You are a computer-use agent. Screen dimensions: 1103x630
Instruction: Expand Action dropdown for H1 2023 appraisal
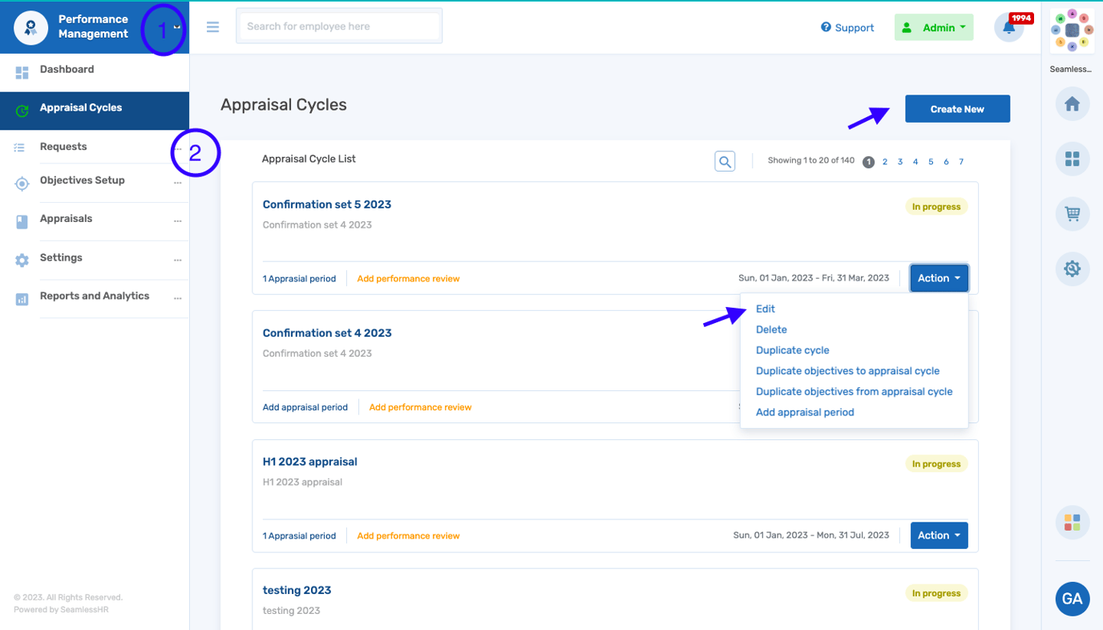click(x=939, y=535)
